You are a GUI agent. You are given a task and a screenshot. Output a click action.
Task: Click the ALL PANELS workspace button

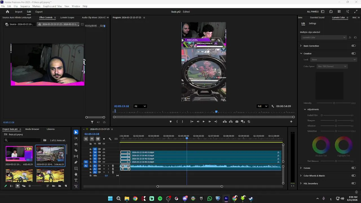point(313,12)
